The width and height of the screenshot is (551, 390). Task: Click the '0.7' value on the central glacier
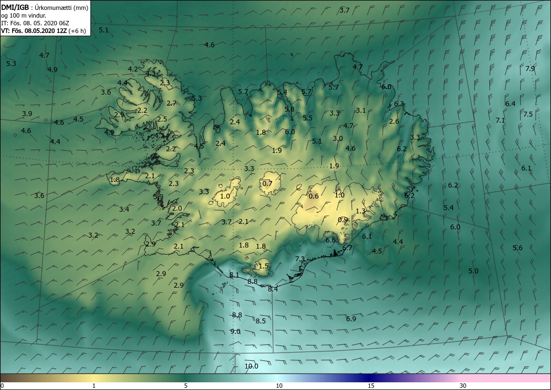tap(267, 183)
